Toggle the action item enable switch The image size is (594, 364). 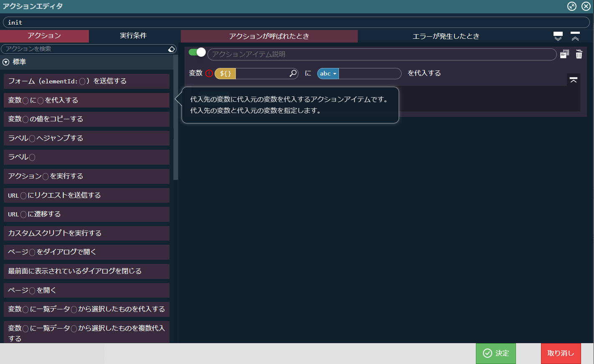(197, 53)
